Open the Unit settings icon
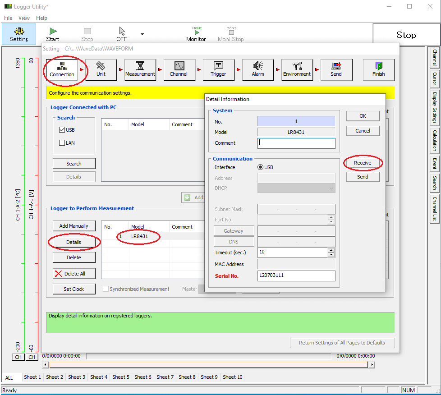Image resolution: width=441 pixels, height=395 pixels. tap(101, 70)
